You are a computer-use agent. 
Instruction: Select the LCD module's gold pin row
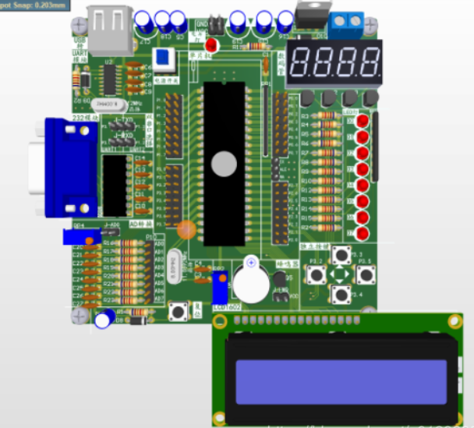pyautogui.click(x=297, y=320)
